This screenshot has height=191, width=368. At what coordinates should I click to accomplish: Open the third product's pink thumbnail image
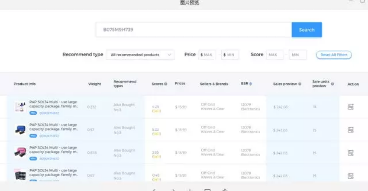(x=21, y=153)
